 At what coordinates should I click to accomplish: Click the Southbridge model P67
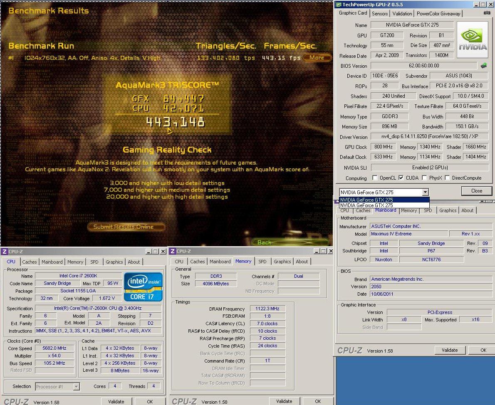tap(431, 251)
